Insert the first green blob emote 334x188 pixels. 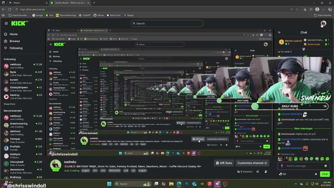(296, 159)
